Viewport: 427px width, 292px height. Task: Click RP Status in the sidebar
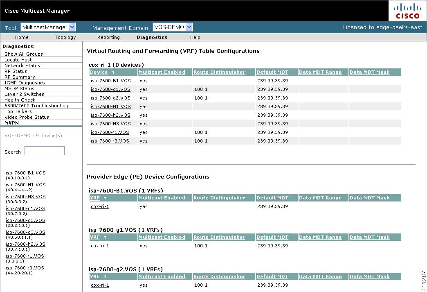tap(16, 71)
